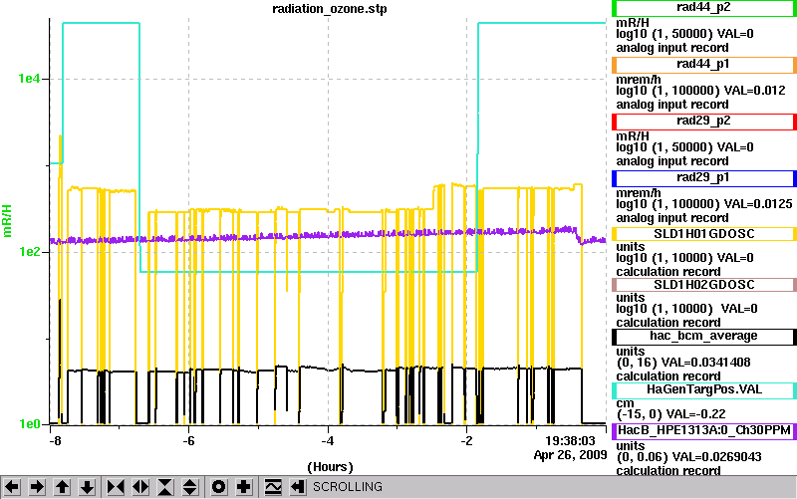Select the SLD1H01GDOSC legend entry

pos(704,234)
